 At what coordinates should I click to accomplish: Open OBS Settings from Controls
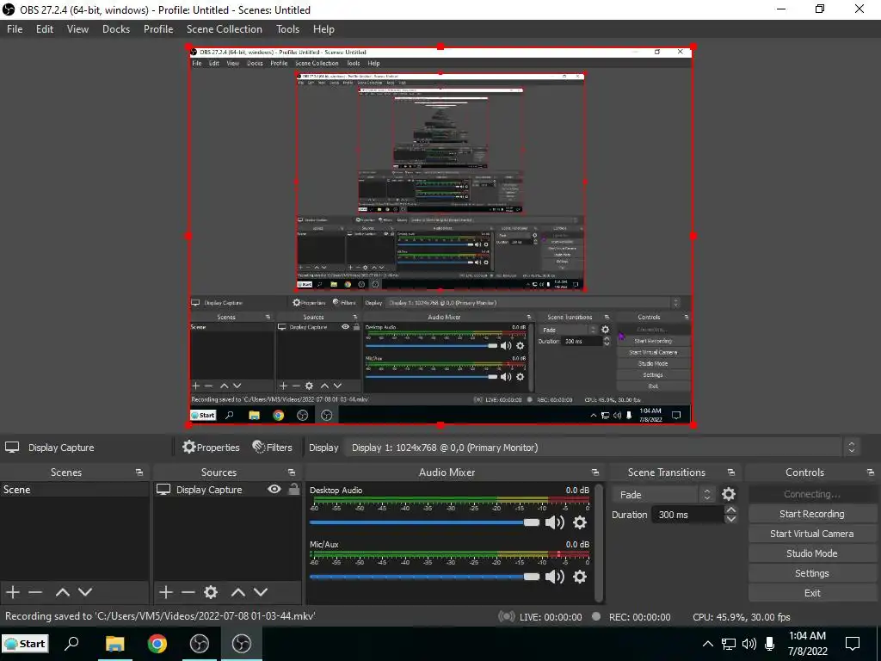(x=812, y=572)
